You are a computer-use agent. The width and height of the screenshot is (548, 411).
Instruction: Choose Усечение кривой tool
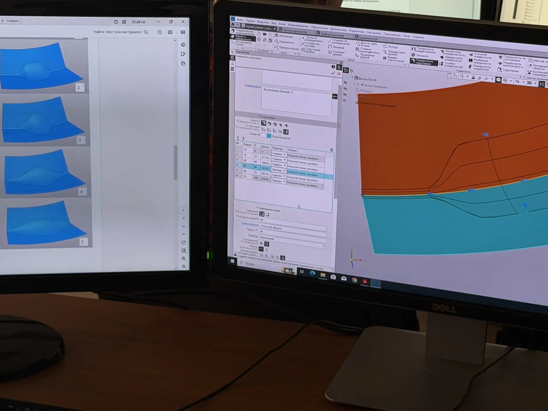(337, 53)
